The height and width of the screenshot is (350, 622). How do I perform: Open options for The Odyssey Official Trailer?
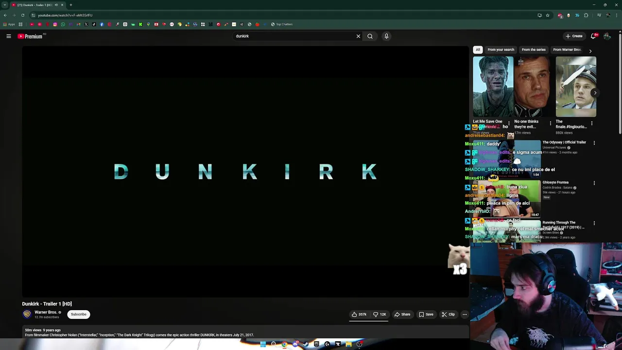click(594, 143)
